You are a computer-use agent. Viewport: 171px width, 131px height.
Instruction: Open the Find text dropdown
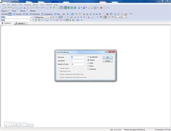click(x=31, y=20)
